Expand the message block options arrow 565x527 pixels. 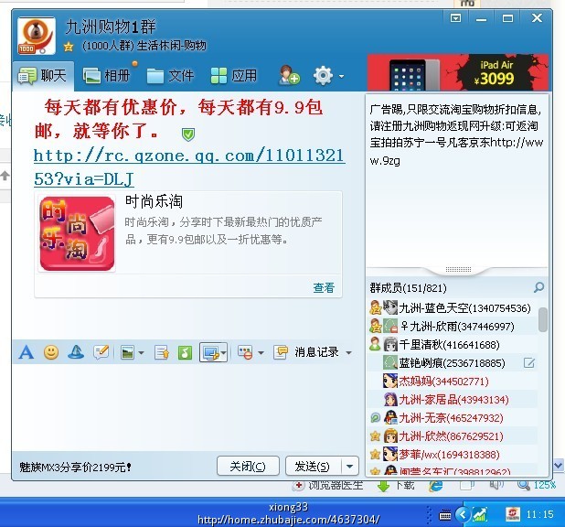(261, 353)
